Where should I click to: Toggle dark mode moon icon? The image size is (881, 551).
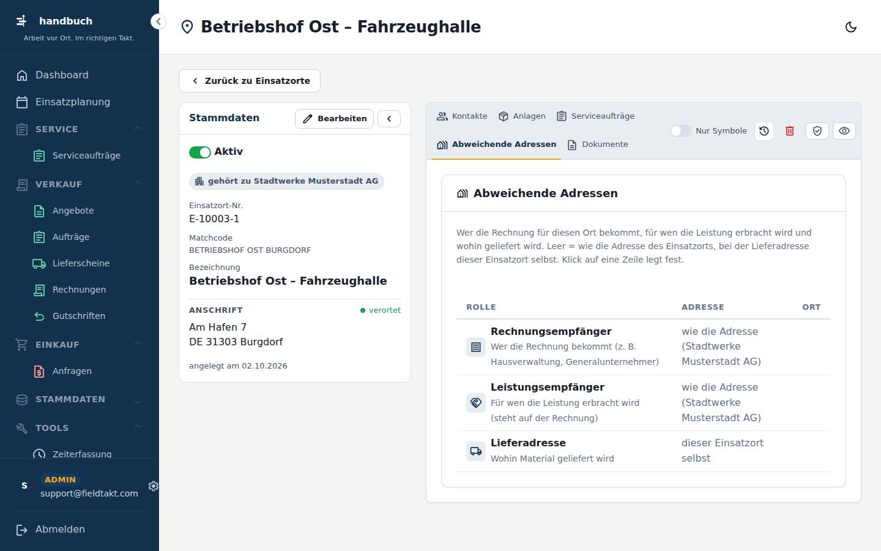pos(850,27)
